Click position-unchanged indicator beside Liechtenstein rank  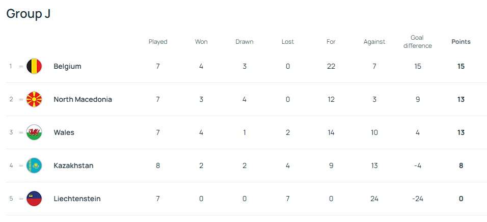pos(21,199)
